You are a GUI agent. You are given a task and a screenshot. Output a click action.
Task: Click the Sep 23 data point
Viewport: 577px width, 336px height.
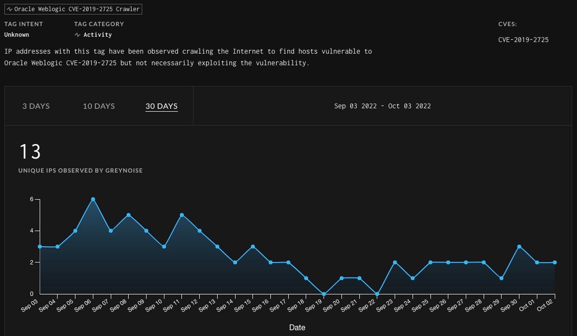click(x=395, y=262)
